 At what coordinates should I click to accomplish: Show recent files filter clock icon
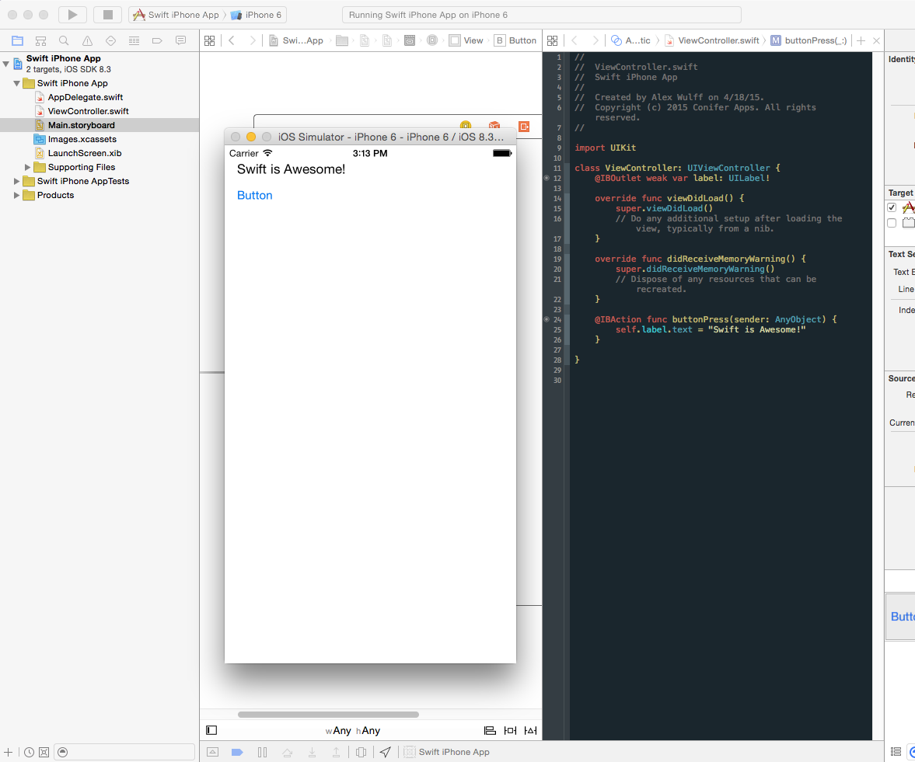30,752
